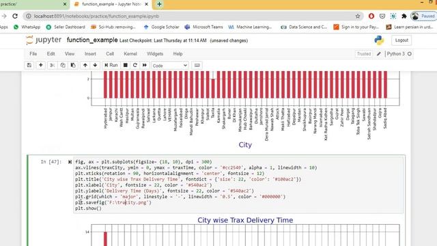Screen dimensions: 437x246
Task: Copy selected cells icon
Action: point(63,66)
